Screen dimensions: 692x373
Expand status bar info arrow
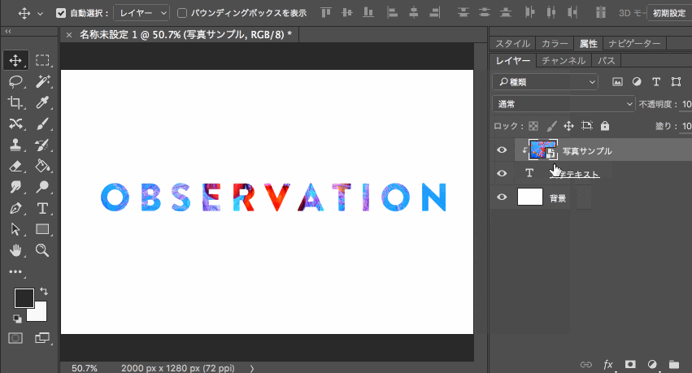click(252, 367)
